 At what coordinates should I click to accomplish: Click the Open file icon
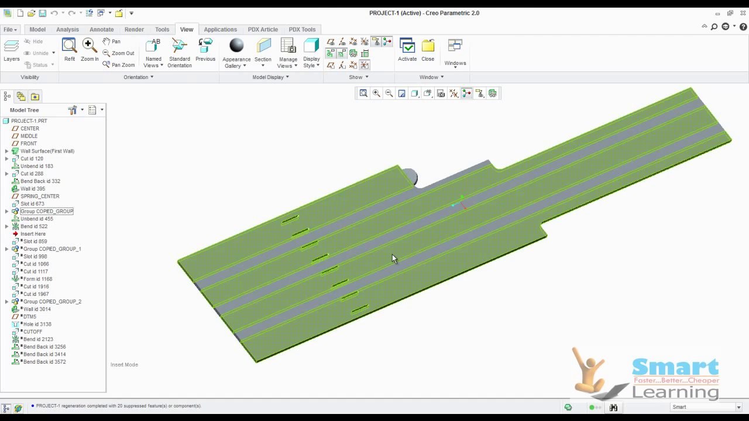click(x=32, y=13)
